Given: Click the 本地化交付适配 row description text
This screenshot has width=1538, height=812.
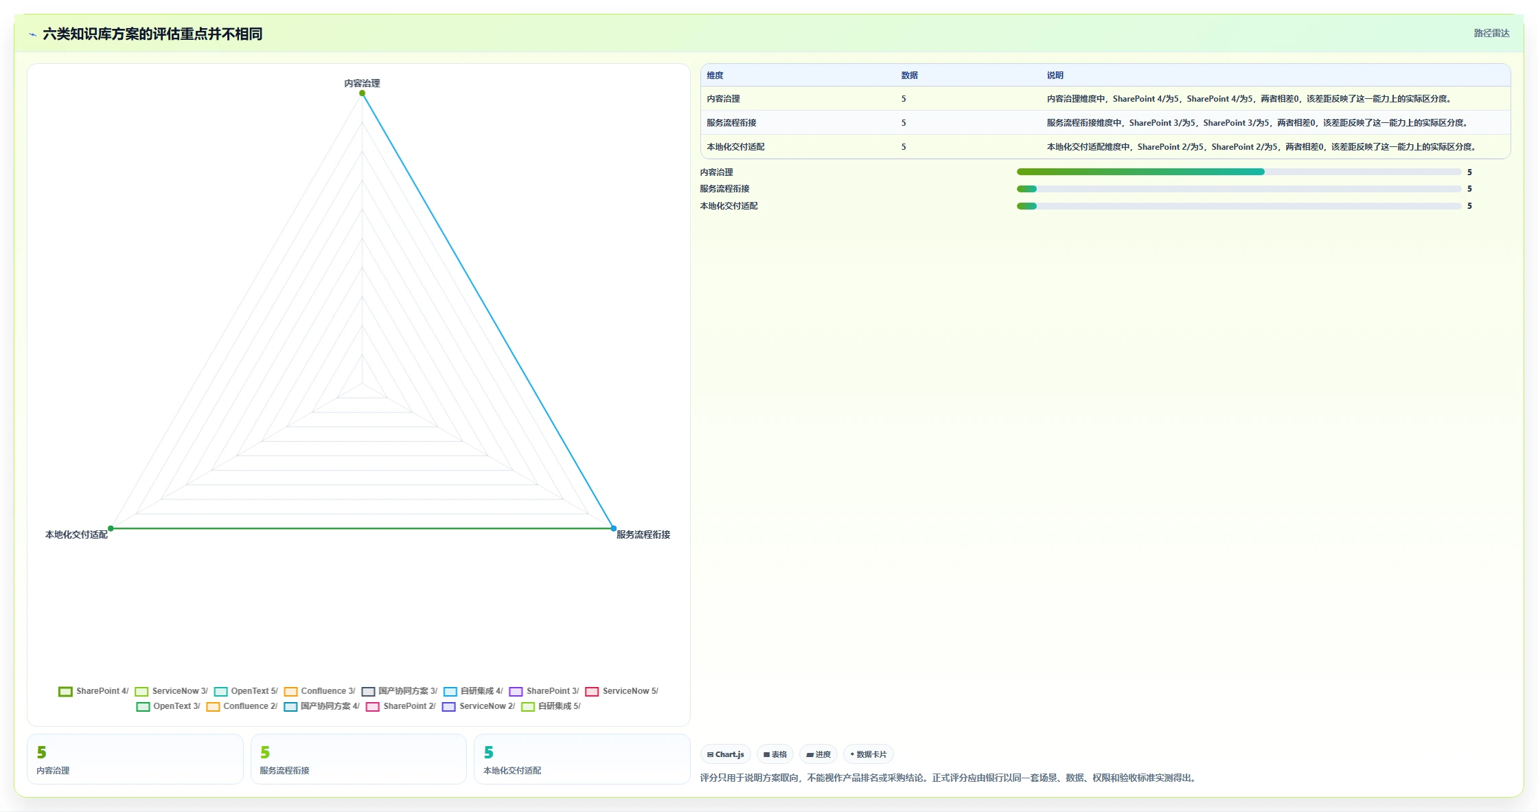Looking at the screenshot, I should [1262, 147].
